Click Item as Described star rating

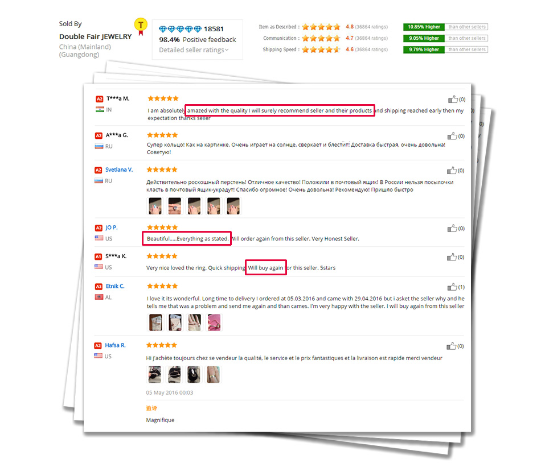[x=321, y=27]
